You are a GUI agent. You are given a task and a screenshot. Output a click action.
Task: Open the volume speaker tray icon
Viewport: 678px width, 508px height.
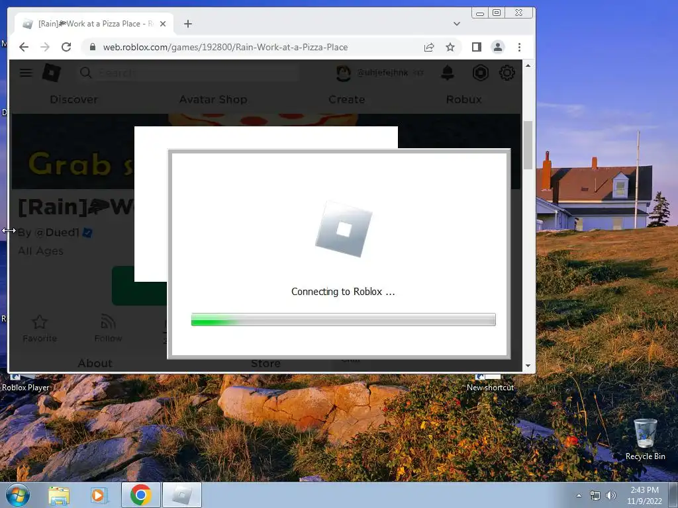(611, 495)
